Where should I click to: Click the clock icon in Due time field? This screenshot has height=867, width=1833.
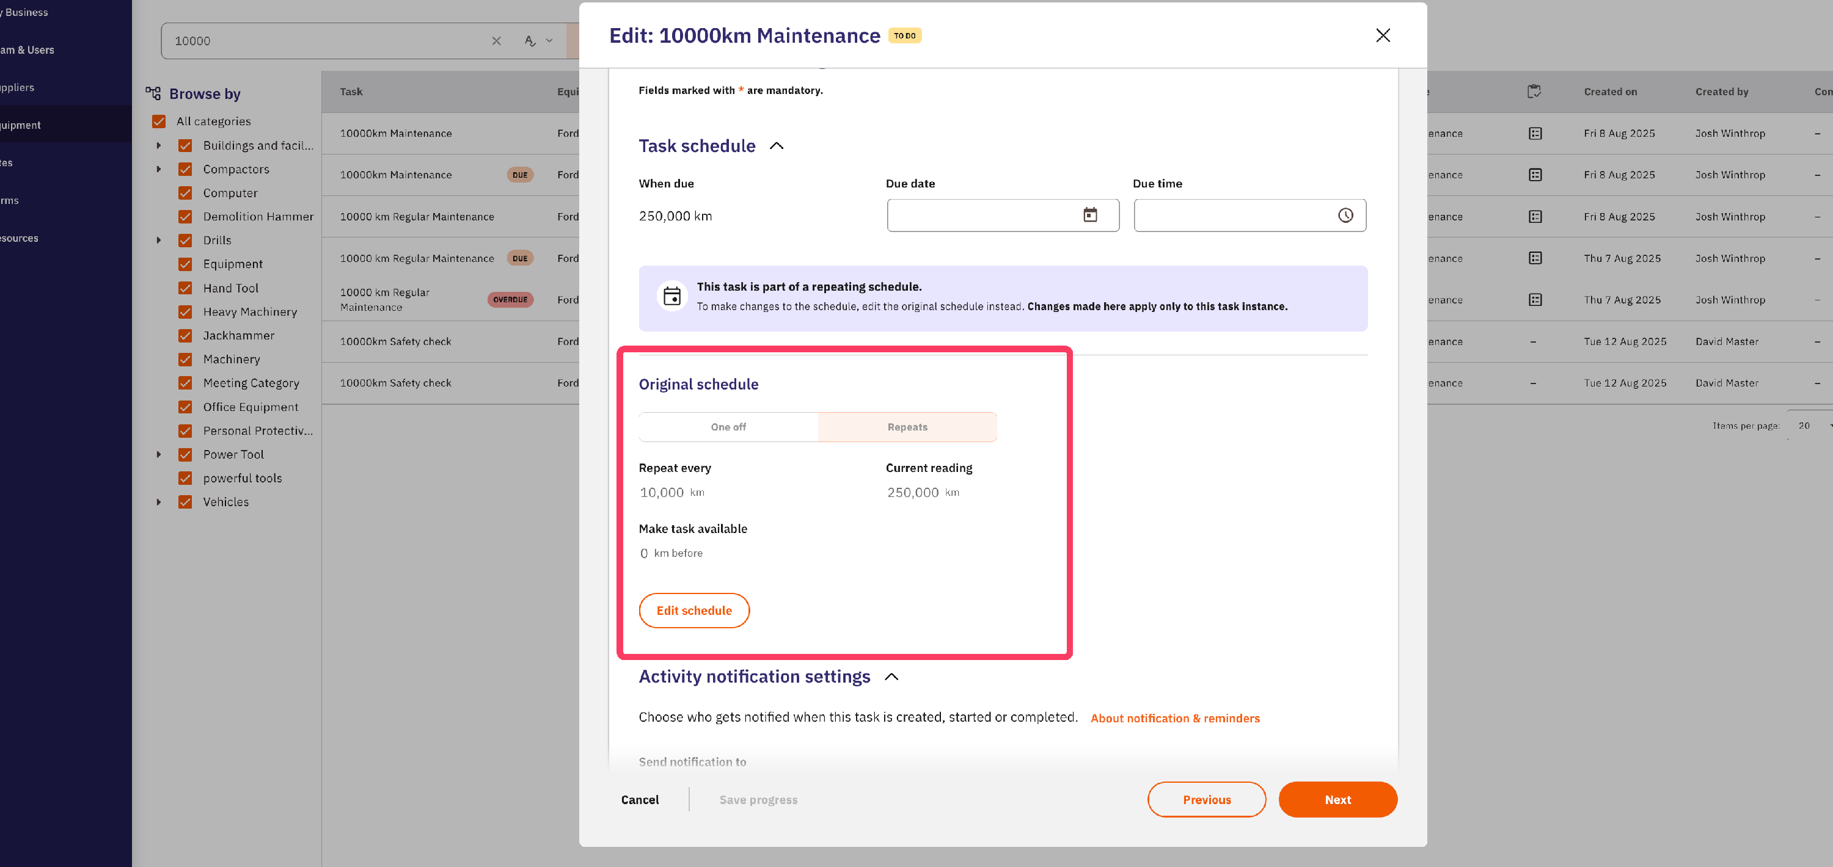1345,215
